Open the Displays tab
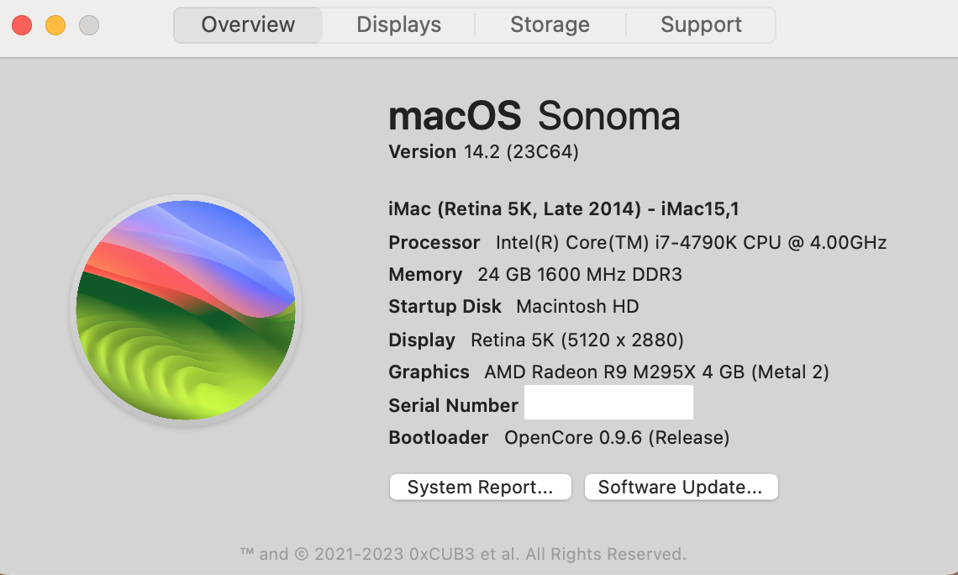 (x=398, y=25)
